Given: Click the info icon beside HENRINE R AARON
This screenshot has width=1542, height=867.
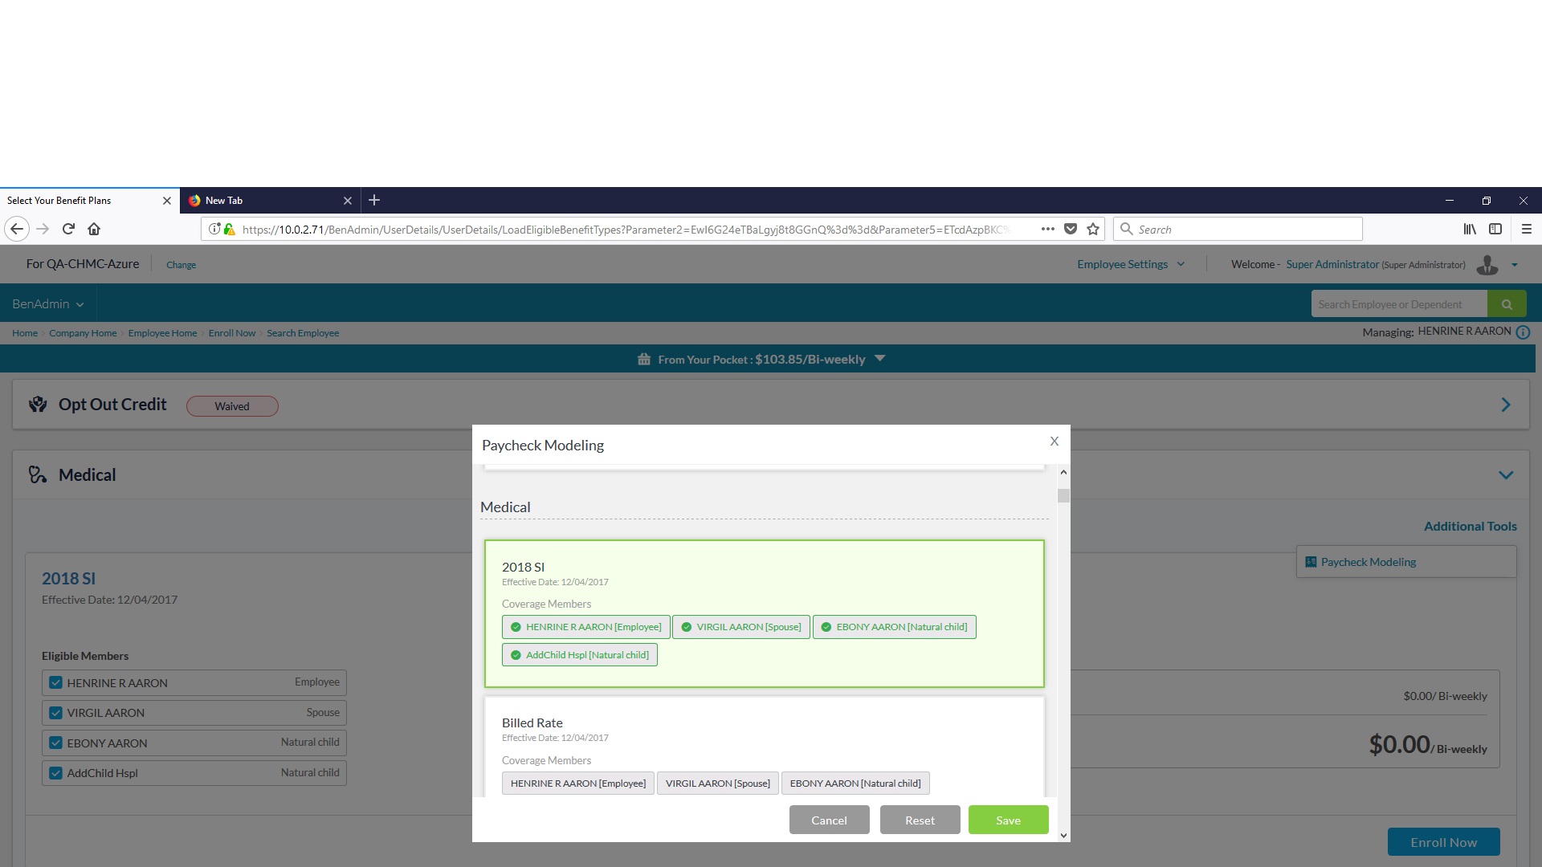Looking at the screenshot, I should 1523,332.
